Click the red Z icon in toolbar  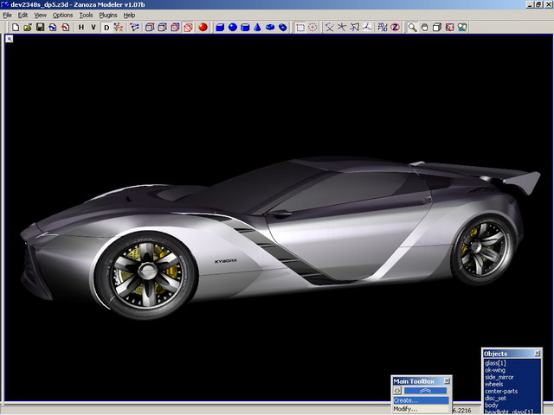pyautogui.click(x=394, y=27)
